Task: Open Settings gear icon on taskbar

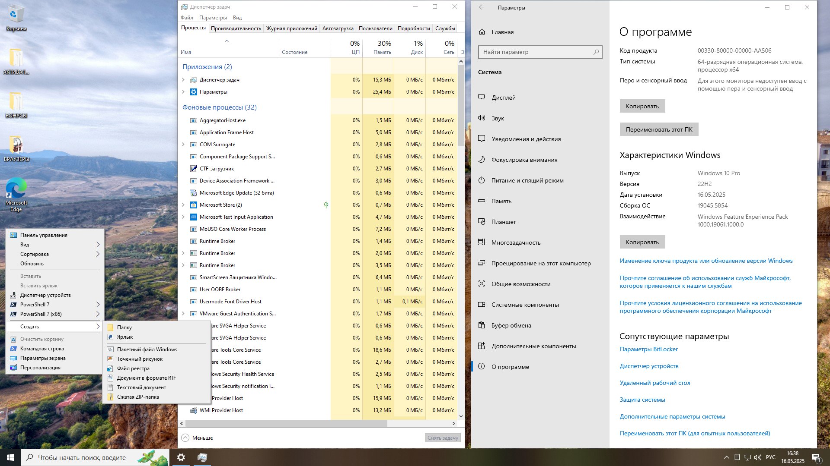Action: point(181,457)
